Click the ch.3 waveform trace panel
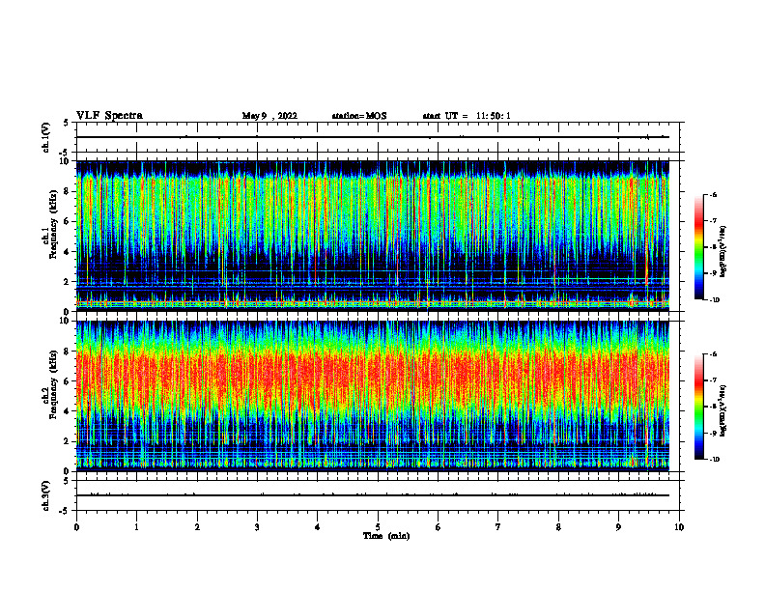Viewport: 765px width, 591px height. coord(378,495)
